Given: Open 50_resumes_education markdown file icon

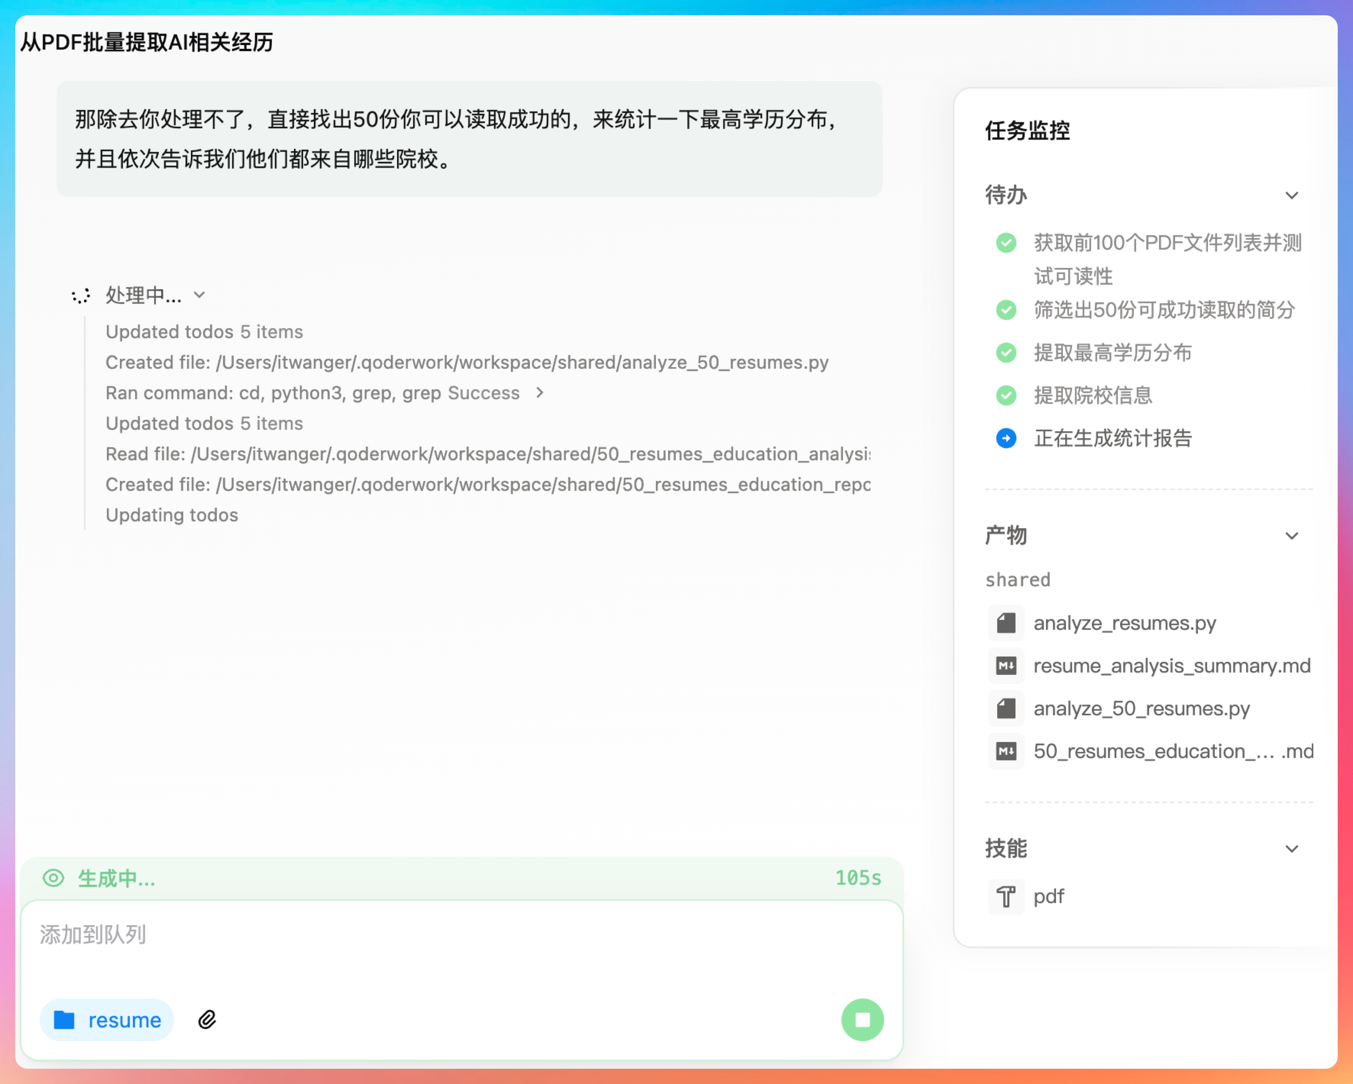Looking at the screenshot, I should point(1006,751).
